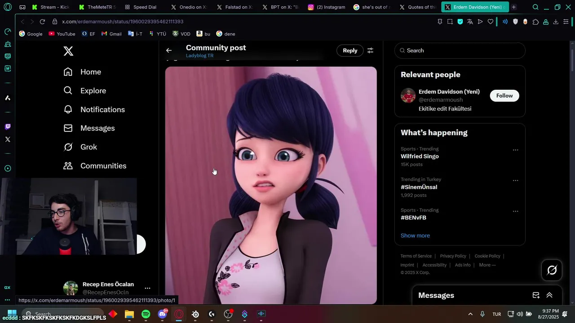This screenshot has width=575, height=323.
Task: Focus the X Search field
Action: coord(460,51)
